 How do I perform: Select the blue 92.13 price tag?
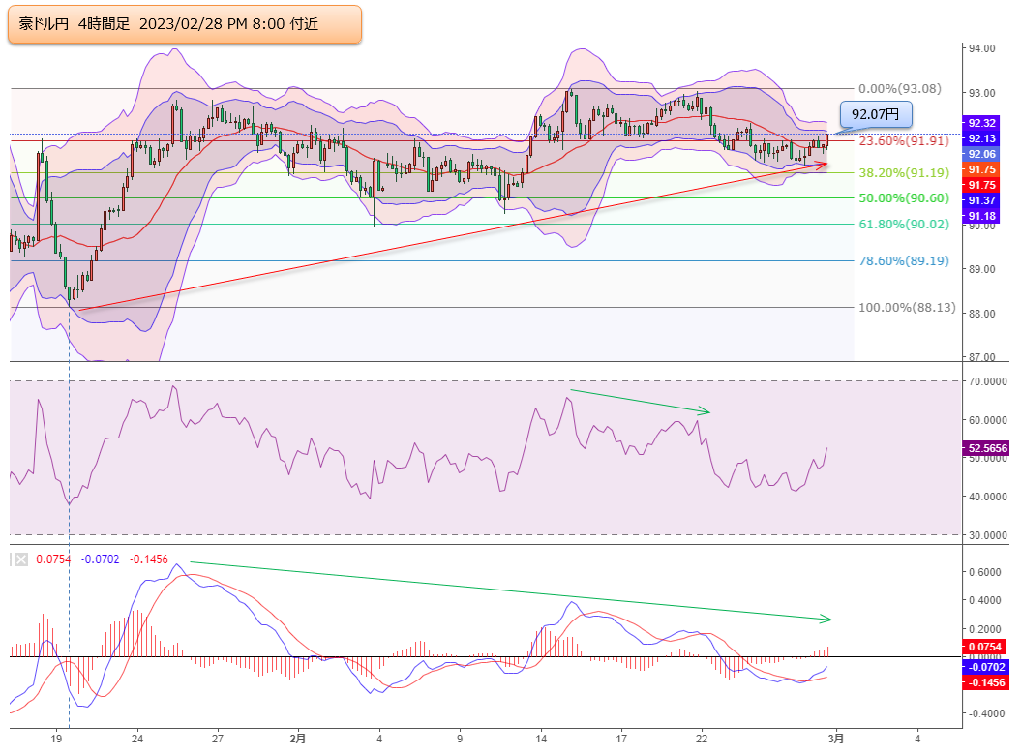point(980,138)
